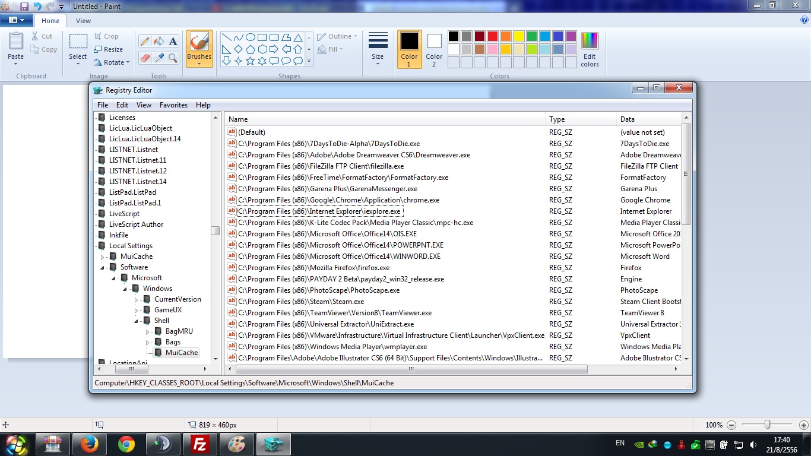Image resolution: width=811 pixels, height=456 pixels.
Task: Sort values by the Name column header
Action: (x=385, y=119)
